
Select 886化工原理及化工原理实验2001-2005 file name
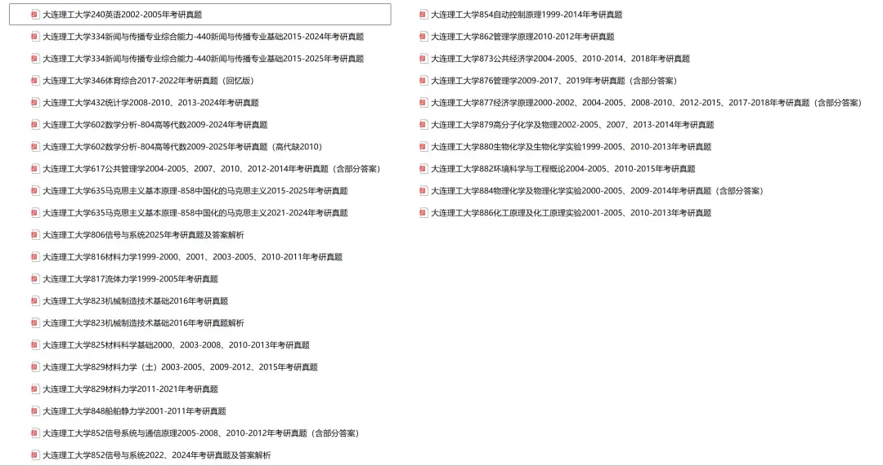coord(571,212)
